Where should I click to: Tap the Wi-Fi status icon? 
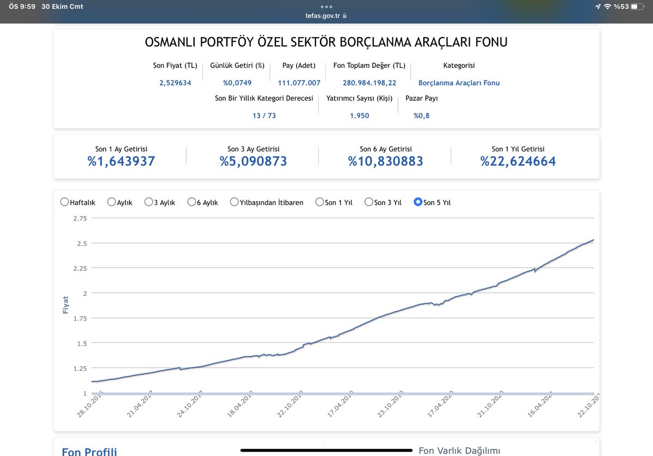pyautogui.click(x=607, y=7)
